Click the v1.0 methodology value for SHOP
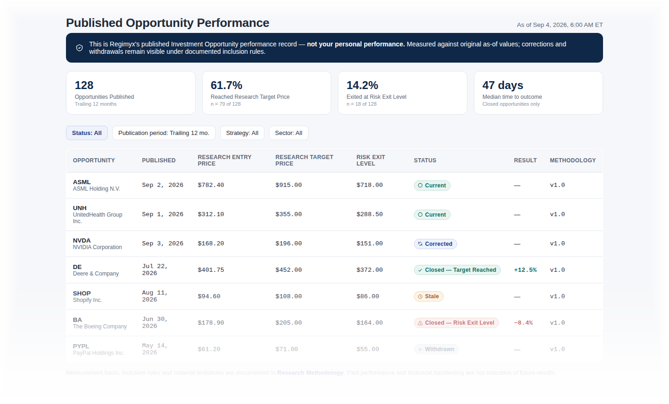 click(557, 296)
